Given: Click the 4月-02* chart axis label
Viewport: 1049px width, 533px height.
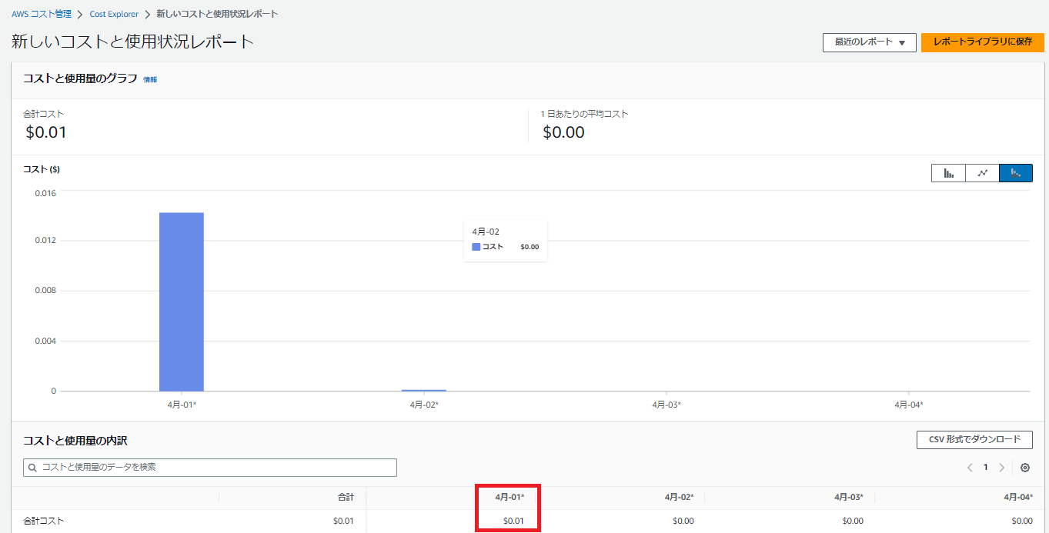Looking at the screenshot, I should point(424,405).
